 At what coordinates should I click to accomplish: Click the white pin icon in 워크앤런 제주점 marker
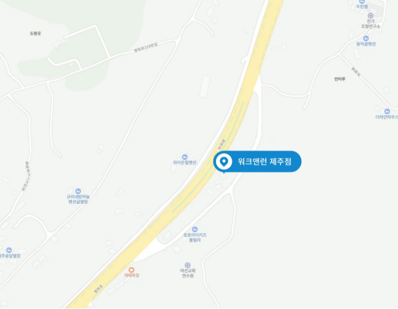click(224, 161)
